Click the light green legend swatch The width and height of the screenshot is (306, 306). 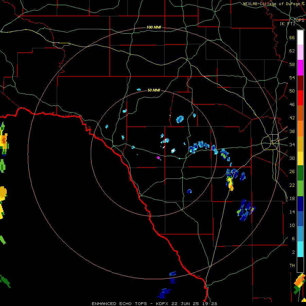(x=300, y=188)
